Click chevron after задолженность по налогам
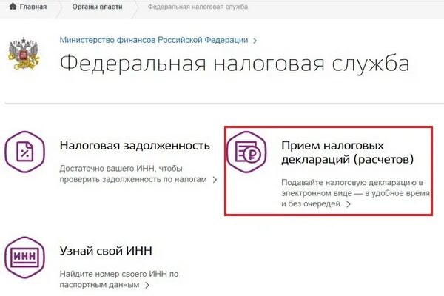 pyautogui.click(x=215, y=180)
